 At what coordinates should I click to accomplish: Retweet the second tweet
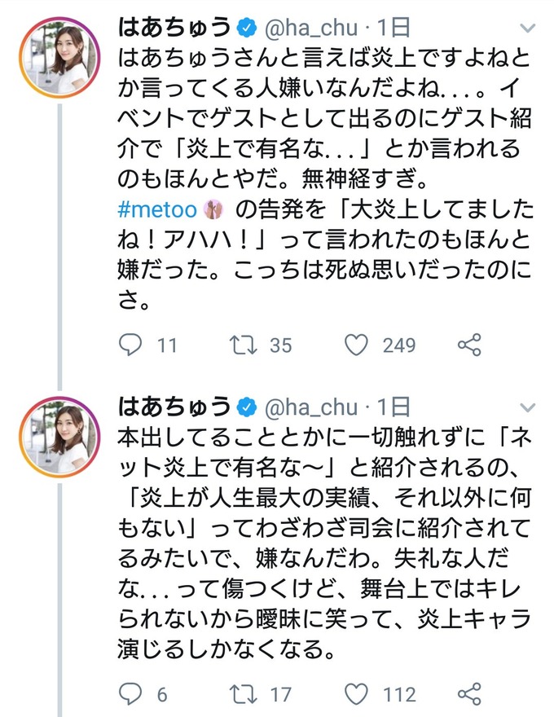(240, 694)
